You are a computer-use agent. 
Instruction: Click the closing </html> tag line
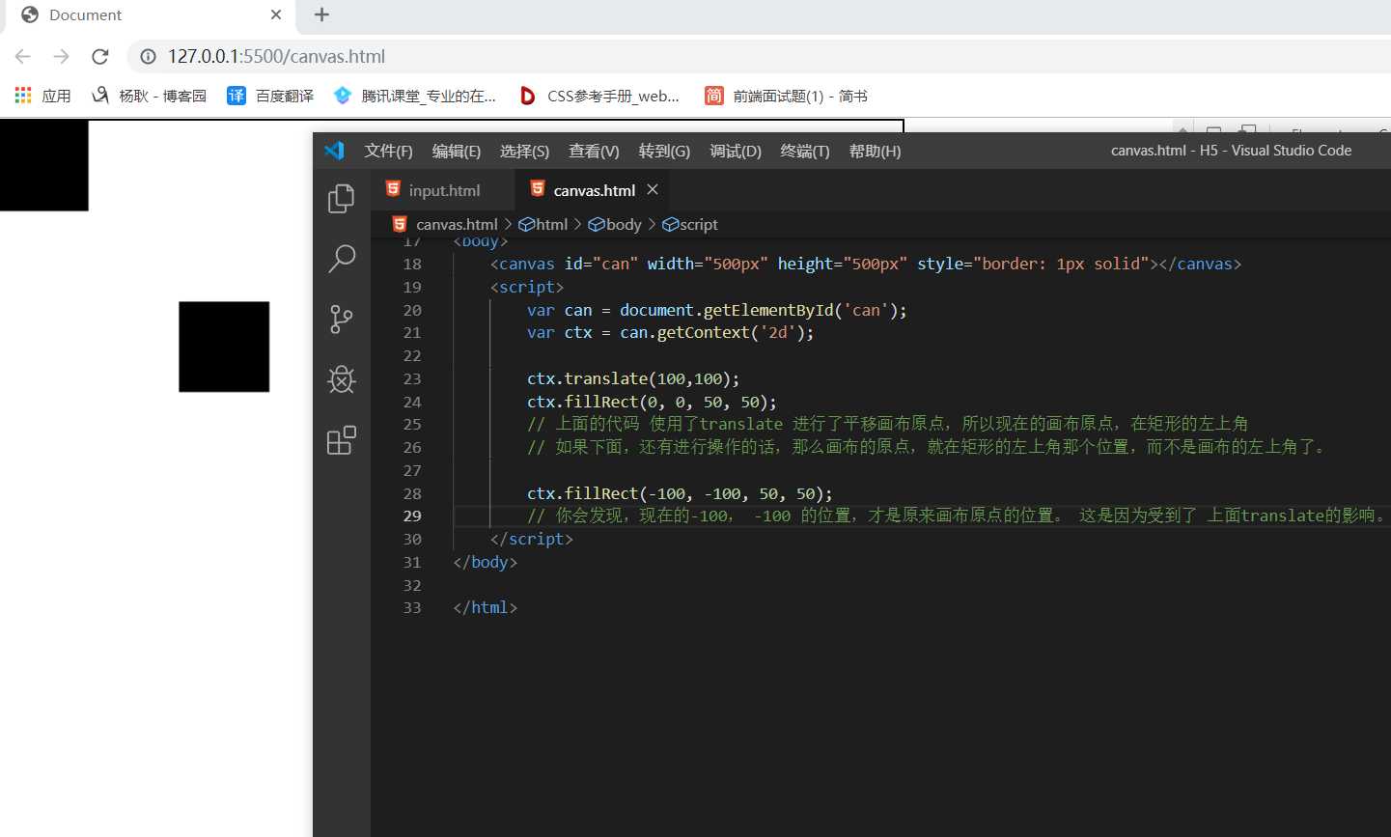(x=485, y=607)
